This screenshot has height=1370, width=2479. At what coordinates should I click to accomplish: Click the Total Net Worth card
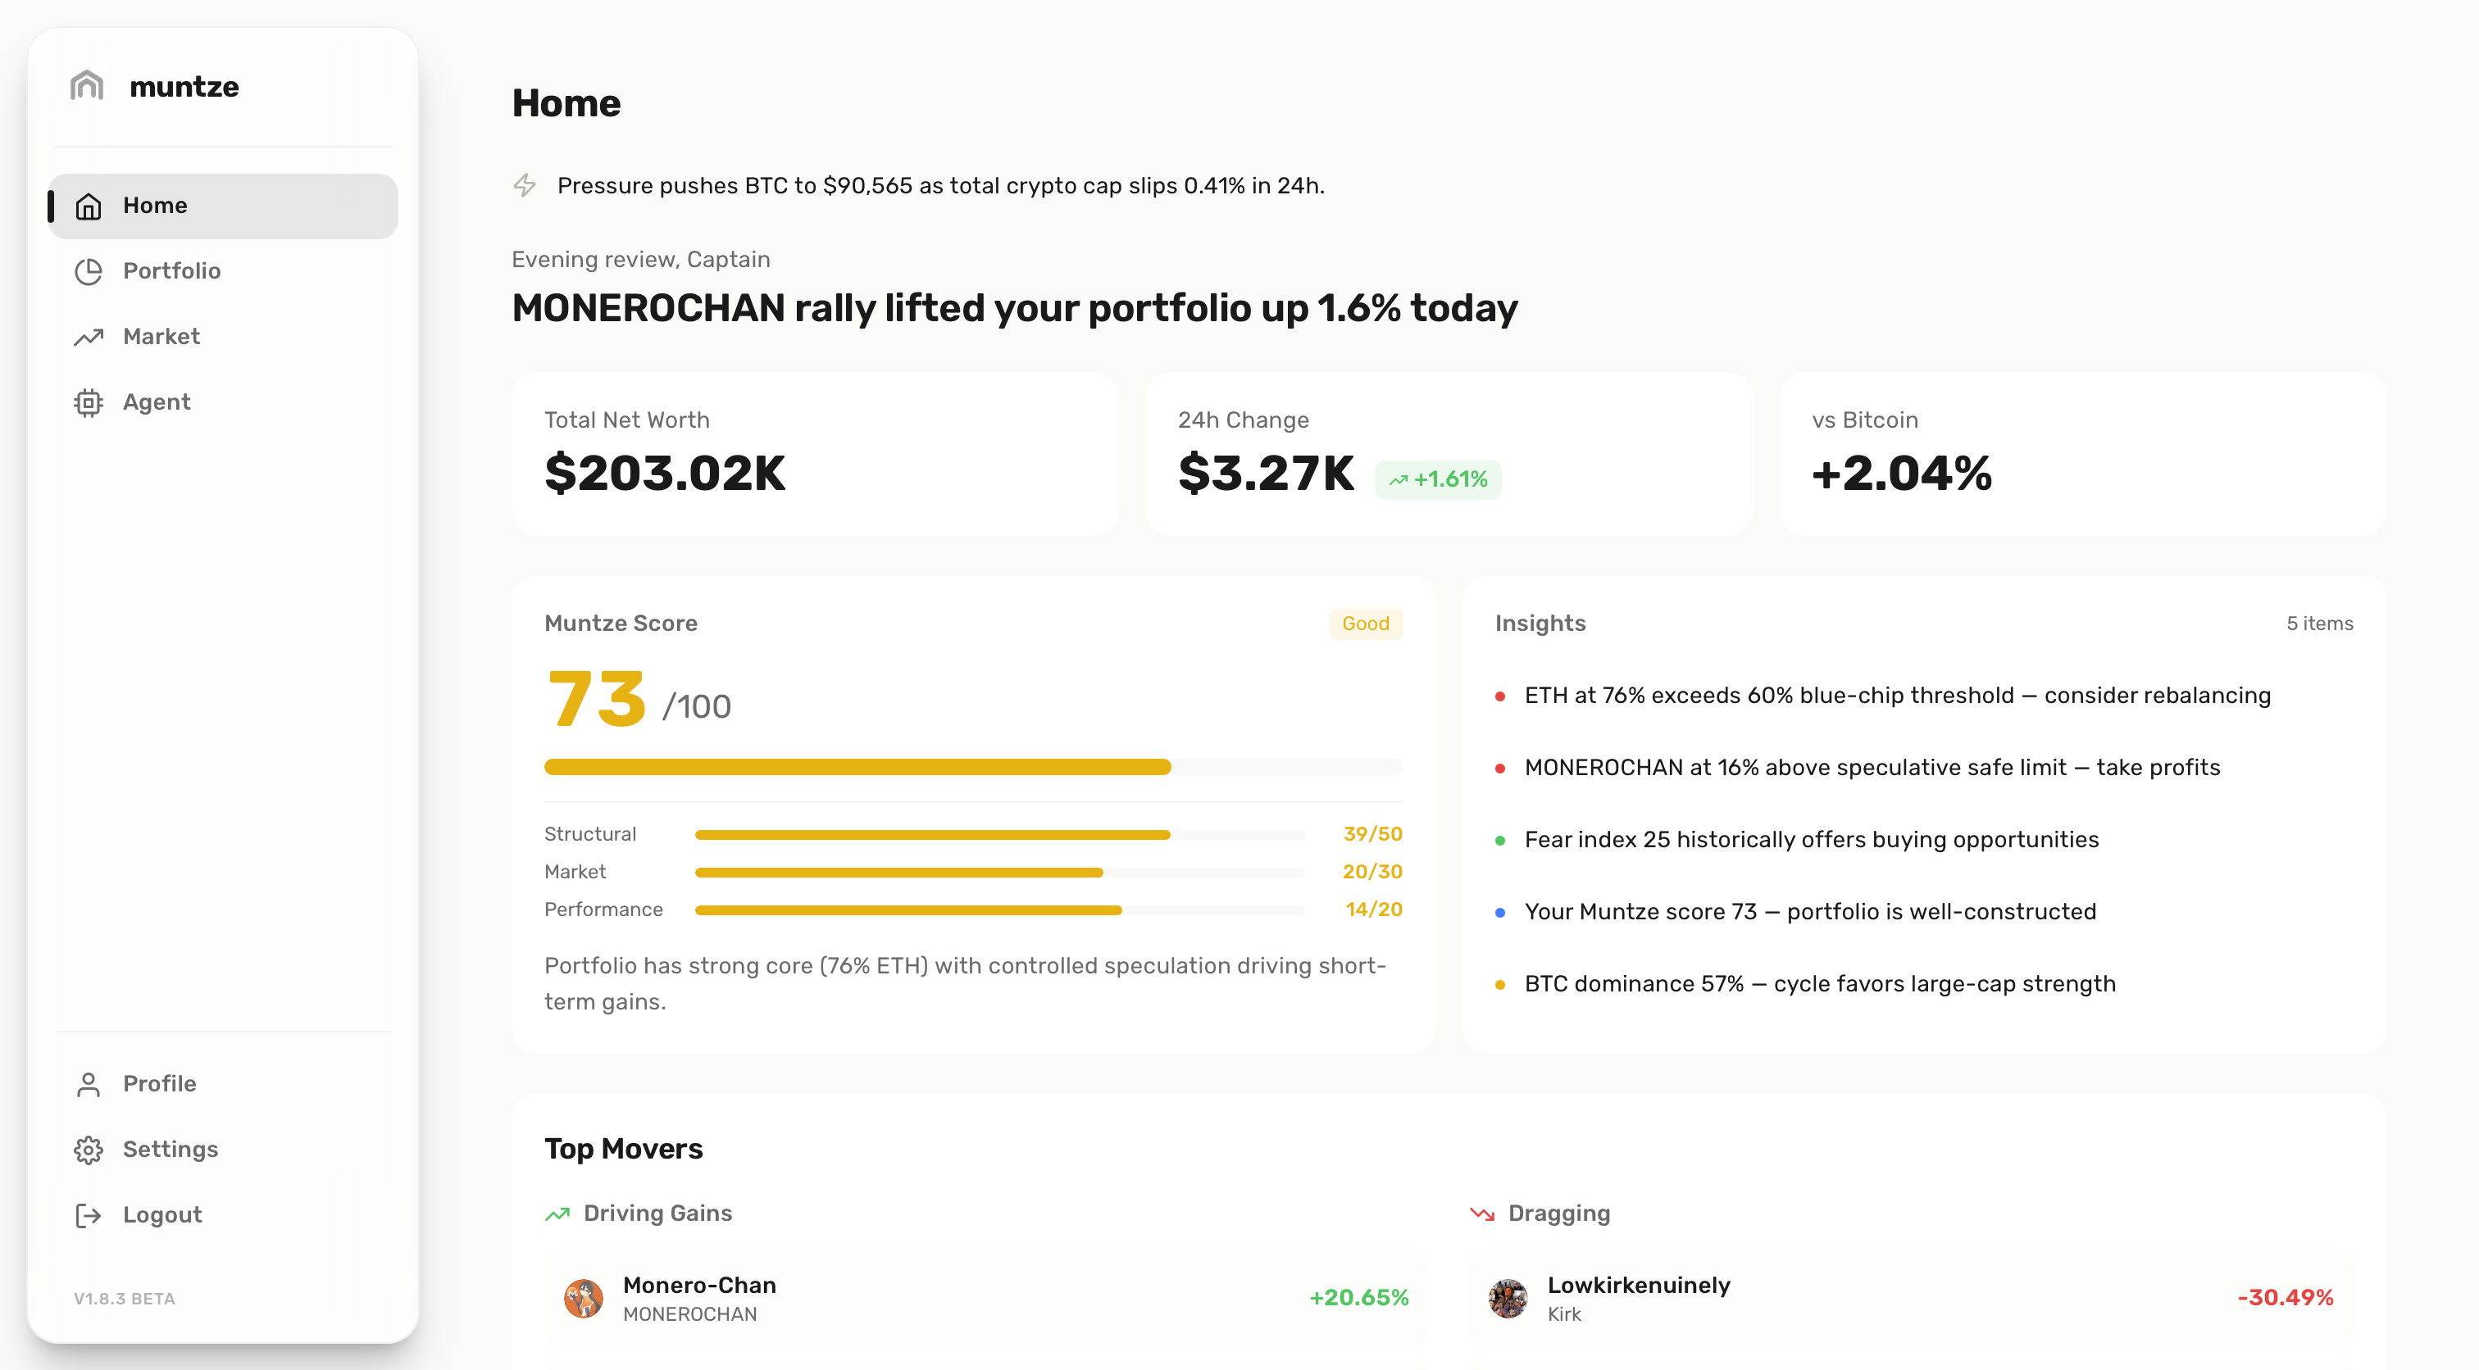814,453
